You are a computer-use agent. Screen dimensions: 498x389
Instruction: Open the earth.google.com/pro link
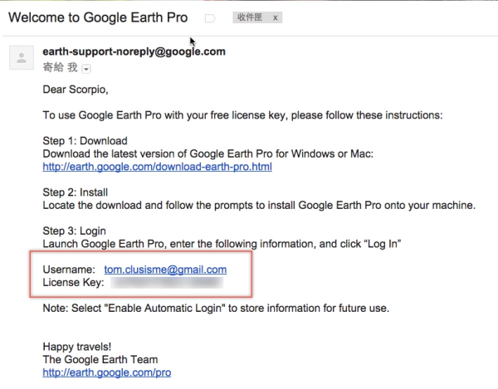click(106, 372)
